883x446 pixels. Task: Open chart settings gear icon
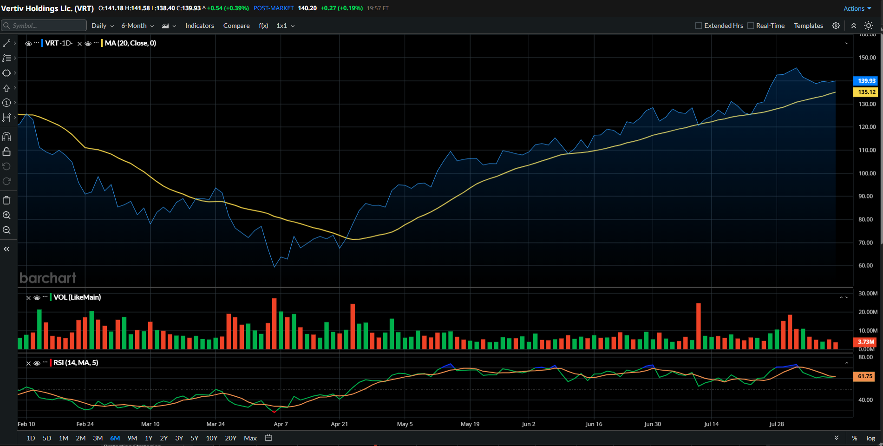point(836,26)
